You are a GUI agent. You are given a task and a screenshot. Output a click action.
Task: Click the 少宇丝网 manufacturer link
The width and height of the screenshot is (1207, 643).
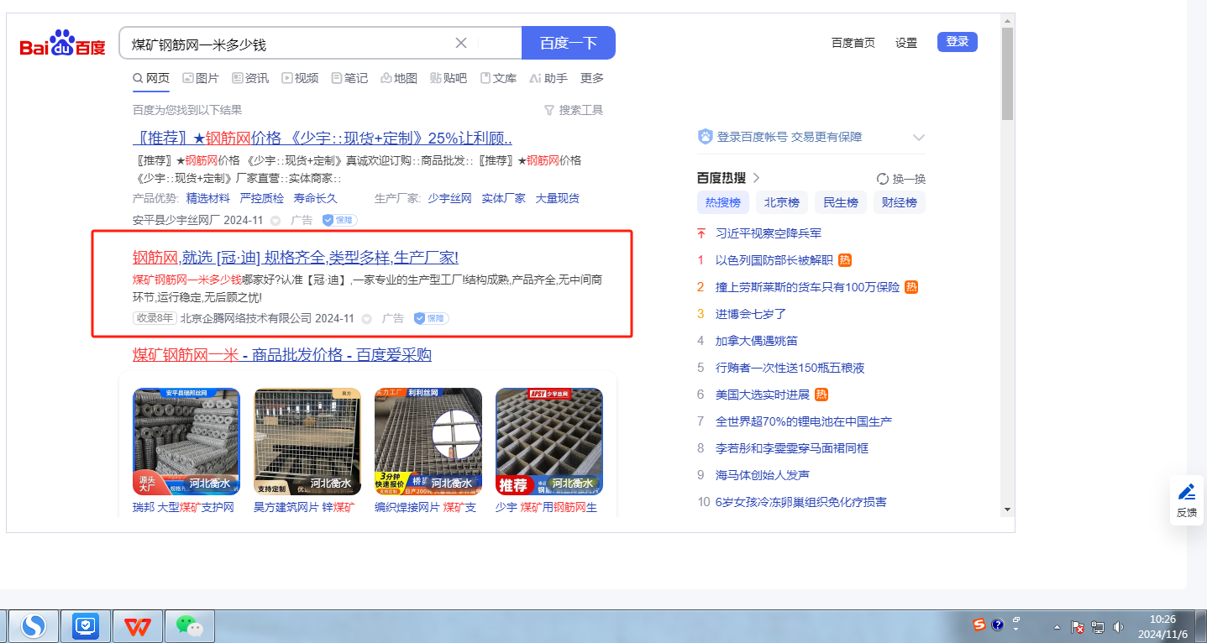[449, 198]
